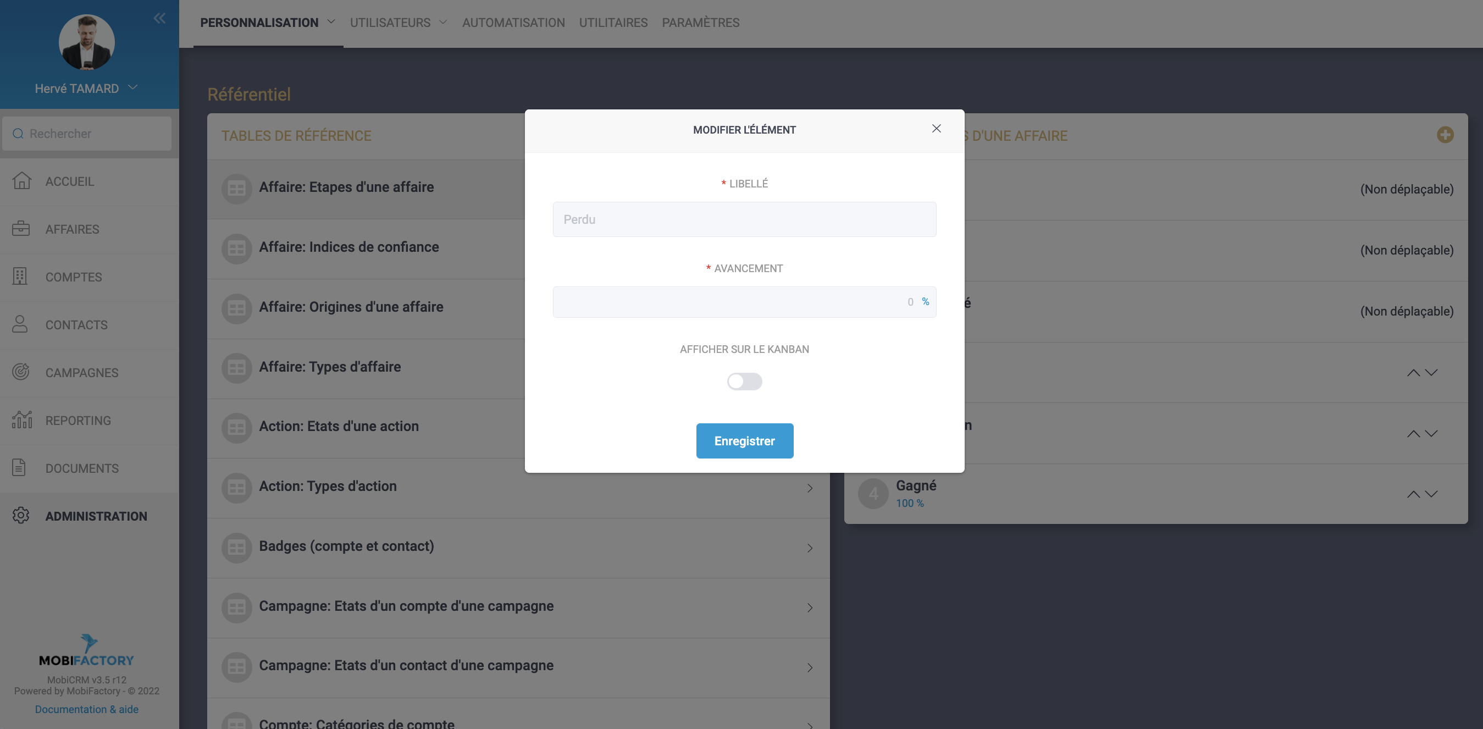Open Campagnes via the target icon
This screenshot has height=729, width=1483.
21,372
